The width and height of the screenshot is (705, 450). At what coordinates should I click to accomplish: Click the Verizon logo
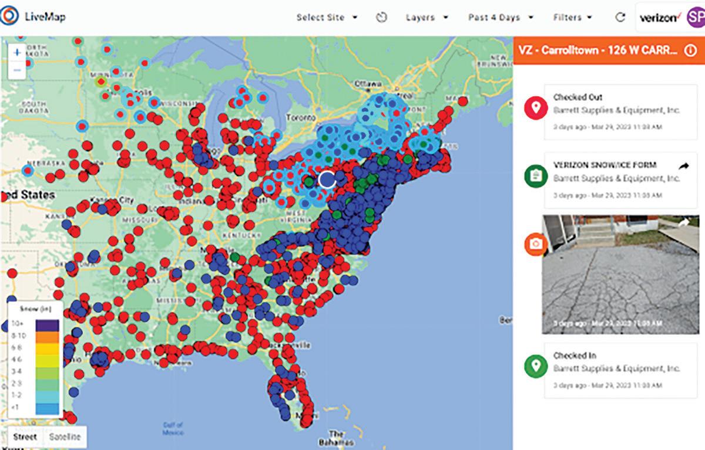[x=662, y=18]
